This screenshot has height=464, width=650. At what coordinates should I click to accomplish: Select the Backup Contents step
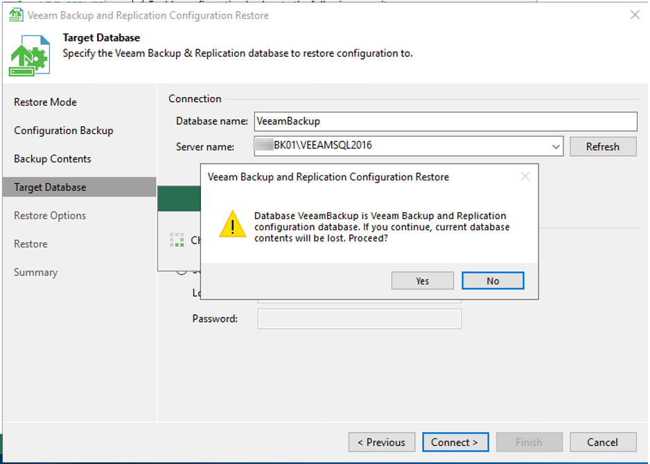pyautogui.click(x=52, y=159)
